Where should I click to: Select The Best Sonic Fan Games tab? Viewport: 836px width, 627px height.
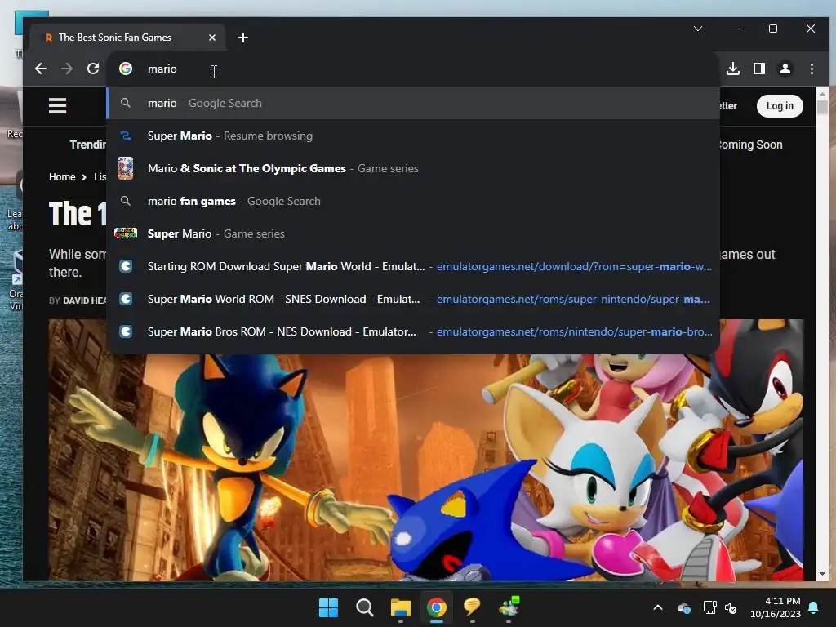tap(128, 38)
